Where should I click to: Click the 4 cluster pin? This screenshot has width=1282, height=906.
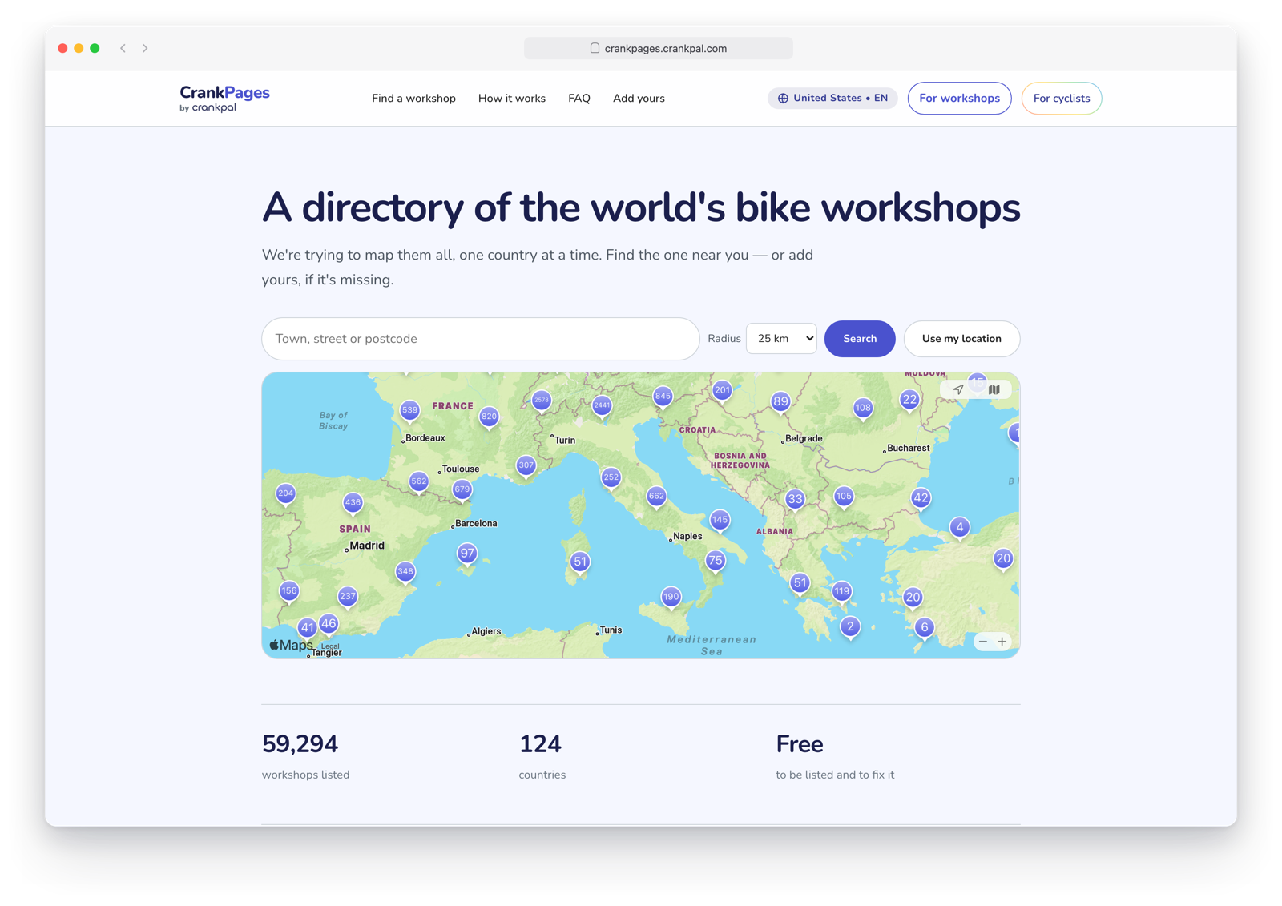point(959,527)
